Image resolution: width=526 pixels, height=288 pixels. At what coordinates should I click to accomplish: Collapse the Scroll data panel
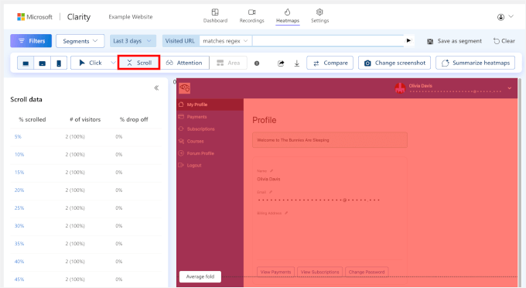[x=156, y=88]
